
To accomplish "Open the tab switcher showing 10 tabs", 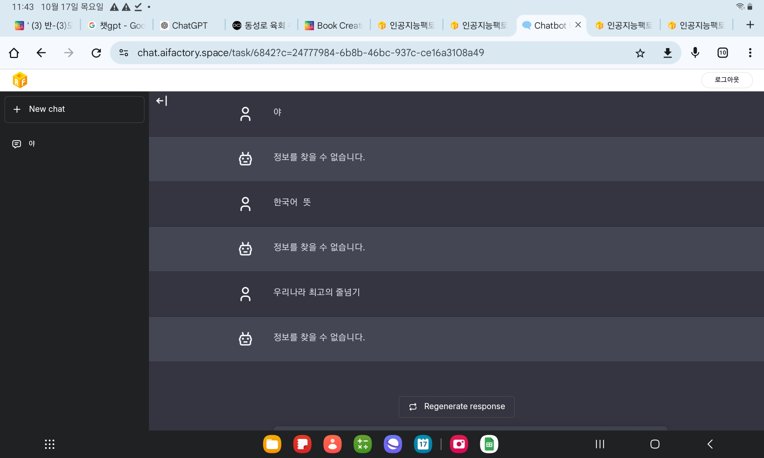I will (x=722, y=53).
